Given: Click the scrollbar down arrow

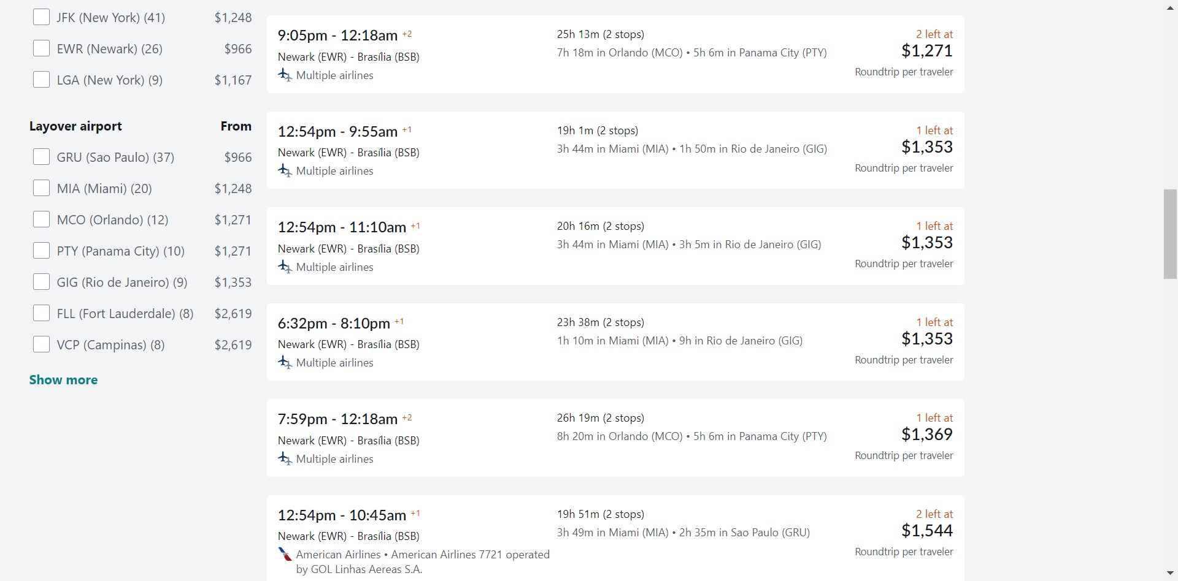Looking at the screenshot, I should pyautogui.click(x=1170, y=572).
